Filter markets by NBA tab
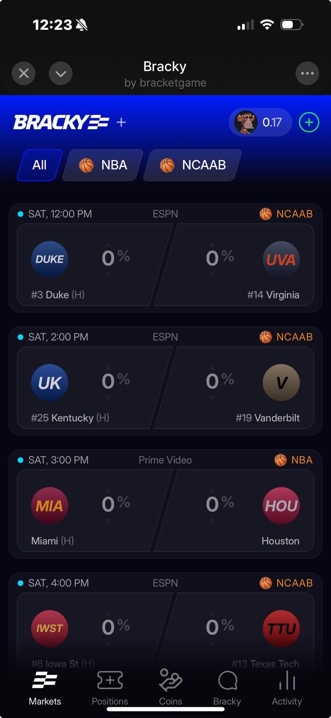This screenshot has height=718, width=331. coord(103,165)
